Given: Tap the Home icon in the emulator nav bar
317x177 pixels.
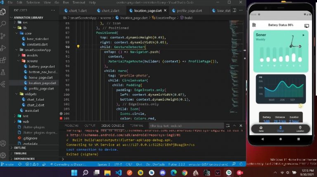Looking at the screenshot, I should (x=261, y=129).
